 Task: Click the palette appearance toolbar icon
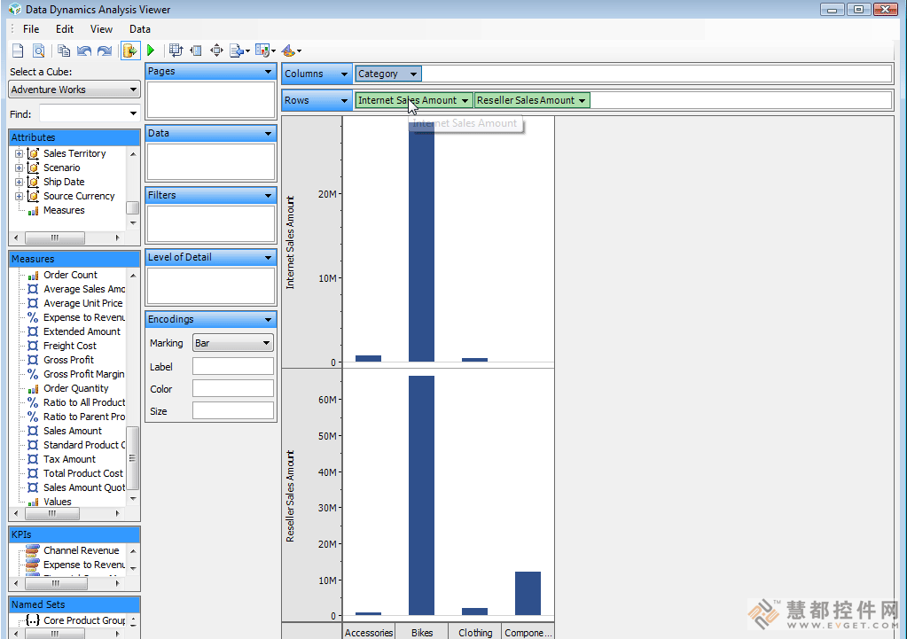tap(289, 51)
